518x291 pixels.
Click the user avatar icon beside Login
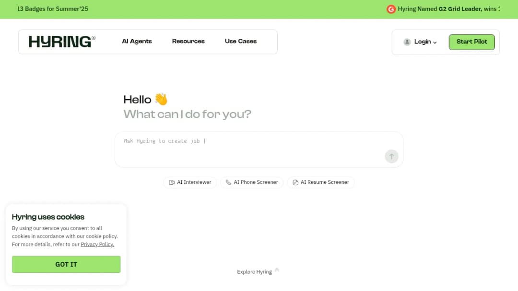click(407, 42)
